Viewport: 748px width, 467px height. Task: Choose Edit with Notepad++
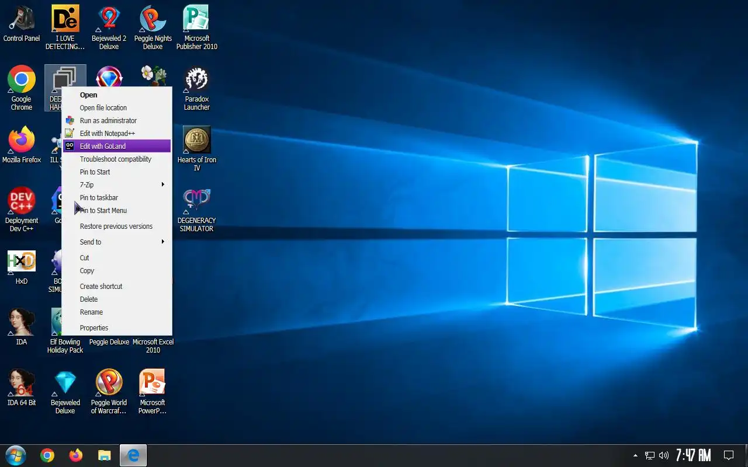[x=117, y=134]
